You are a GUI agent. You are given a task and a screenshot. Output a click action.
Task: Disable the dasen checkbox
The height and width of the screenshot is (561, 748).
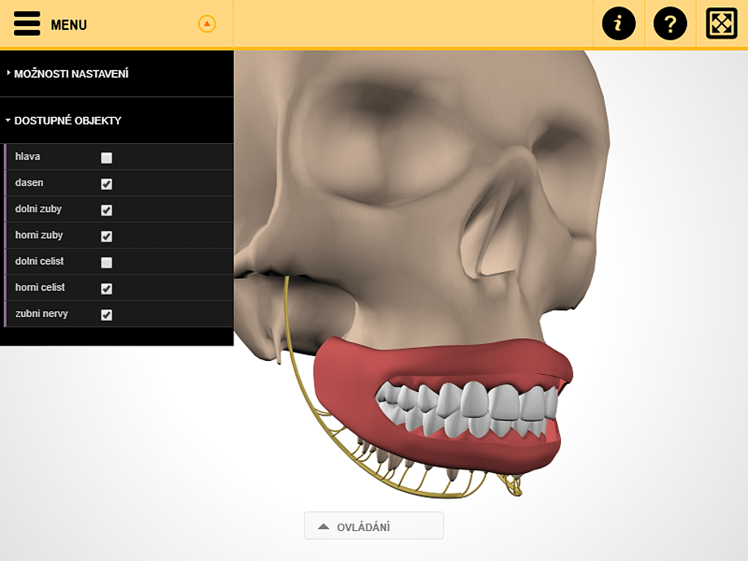coord(106,184)
